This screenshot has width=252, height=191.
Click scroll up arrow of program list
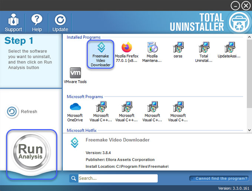point(249,37)
